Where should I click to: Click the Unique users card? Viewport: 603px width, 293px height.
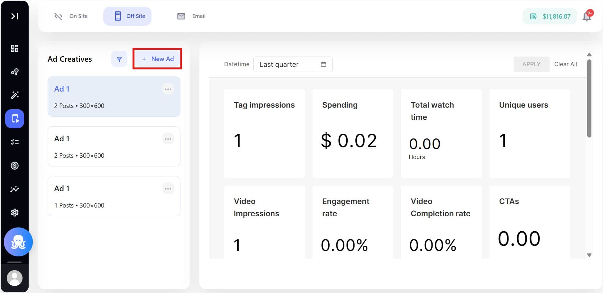[x=530, y=133]
